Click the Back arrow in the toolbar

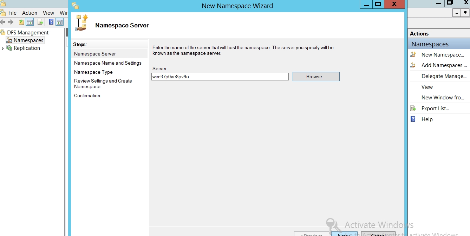coord(3,22)
